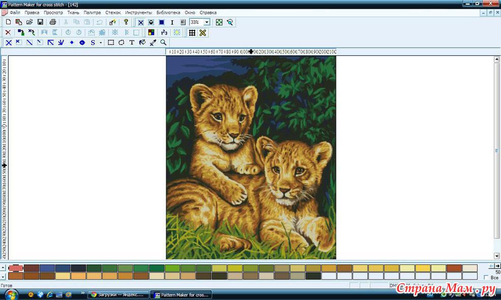Open an existing pattern with folder icon
This screenshot has width=501, height=300.
click(29, 22)
